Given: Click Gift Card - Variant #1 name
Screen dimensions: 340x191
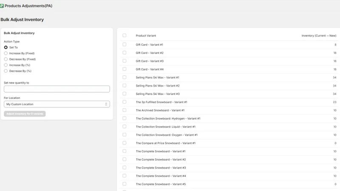Looking at the screenshot, I should (150, 45).
